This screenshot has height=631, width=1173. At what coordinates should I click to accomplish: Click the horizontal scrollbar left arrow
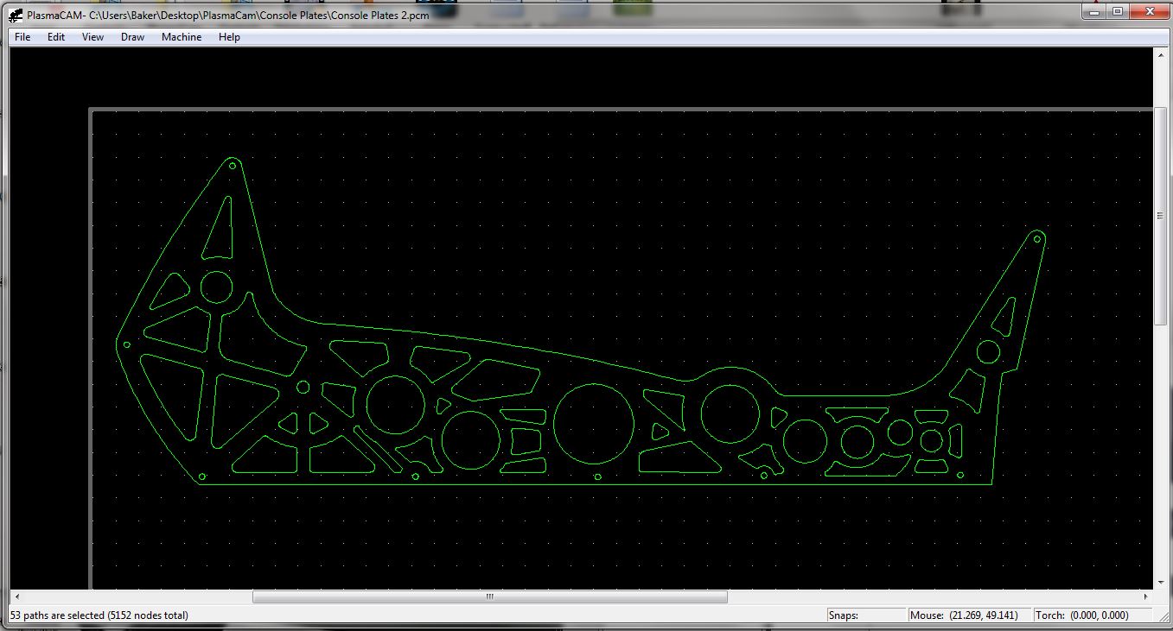coord(16,596)
